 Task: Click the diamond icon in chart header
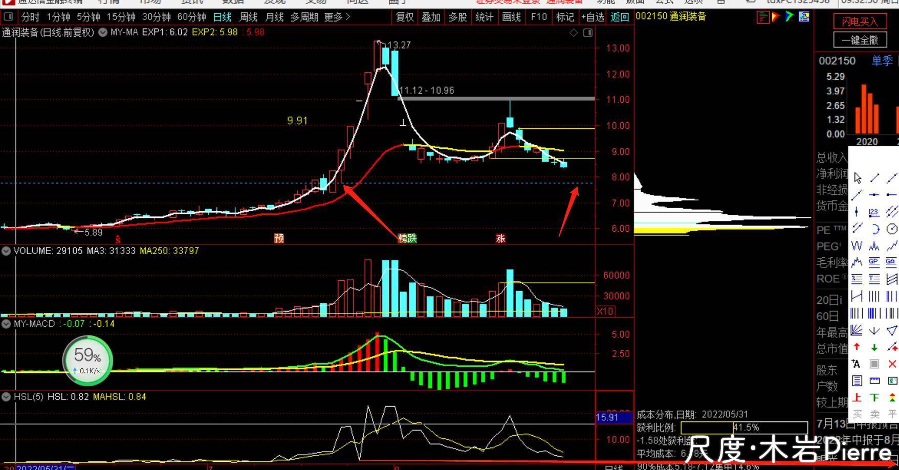tap(574, 33)
